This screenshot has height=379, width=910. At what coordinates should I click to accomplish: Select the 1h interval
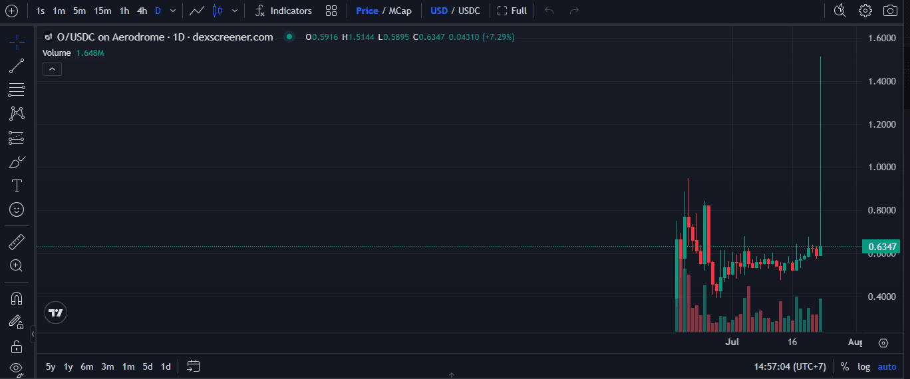point(124,11)
